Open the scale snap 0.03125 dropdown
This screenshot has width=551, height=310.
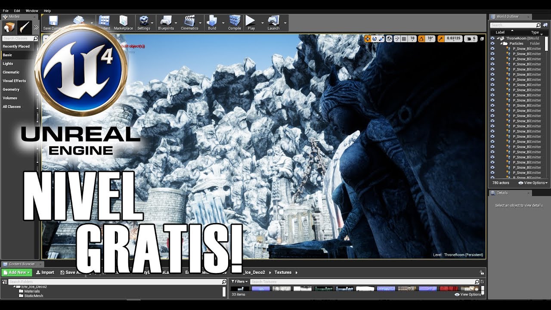click(454, 39)
